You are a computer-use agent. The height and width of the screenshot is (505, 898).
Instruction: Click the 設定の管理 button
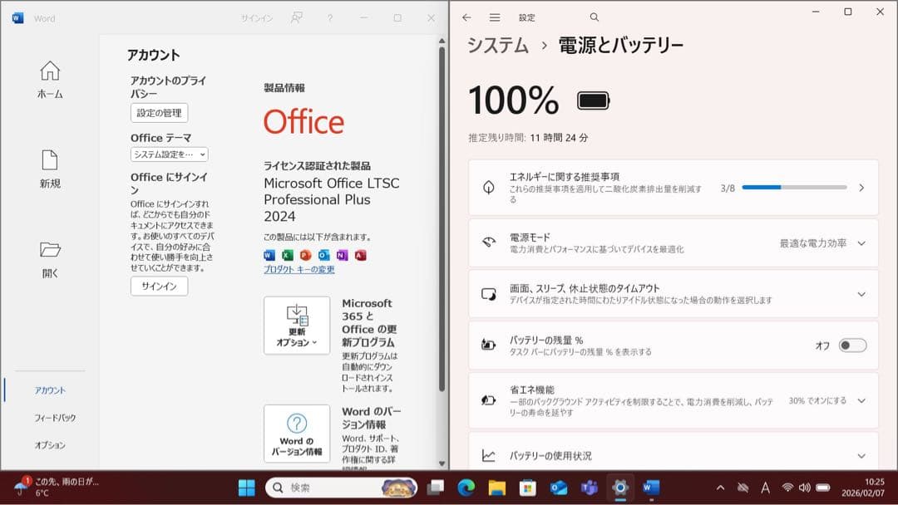[x=159, y=113]
